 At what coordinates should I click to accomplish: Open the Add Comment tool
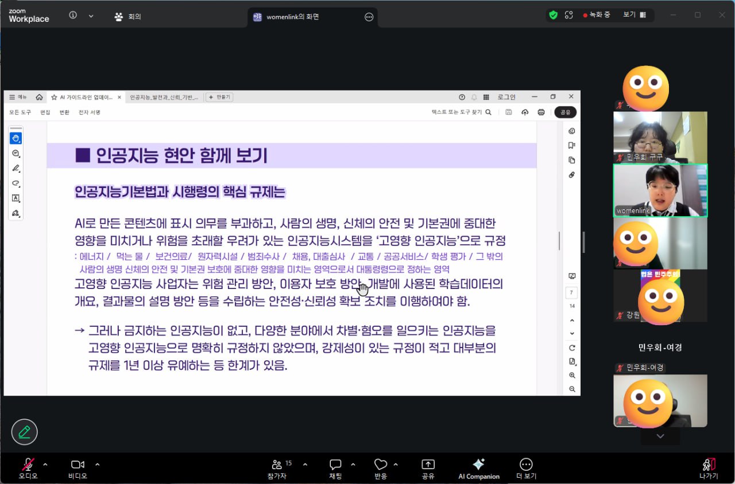click(x=16, y=154)
